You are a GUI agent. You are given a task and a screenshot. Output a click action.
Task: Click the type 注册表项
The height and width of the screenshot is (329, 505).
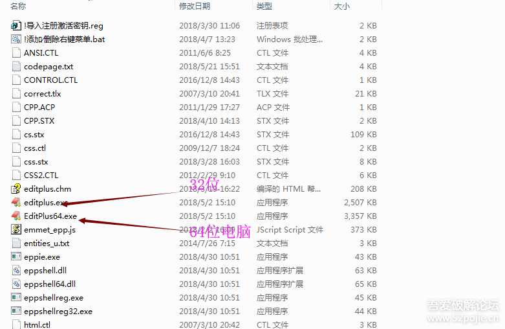click(x=272, y=25)
